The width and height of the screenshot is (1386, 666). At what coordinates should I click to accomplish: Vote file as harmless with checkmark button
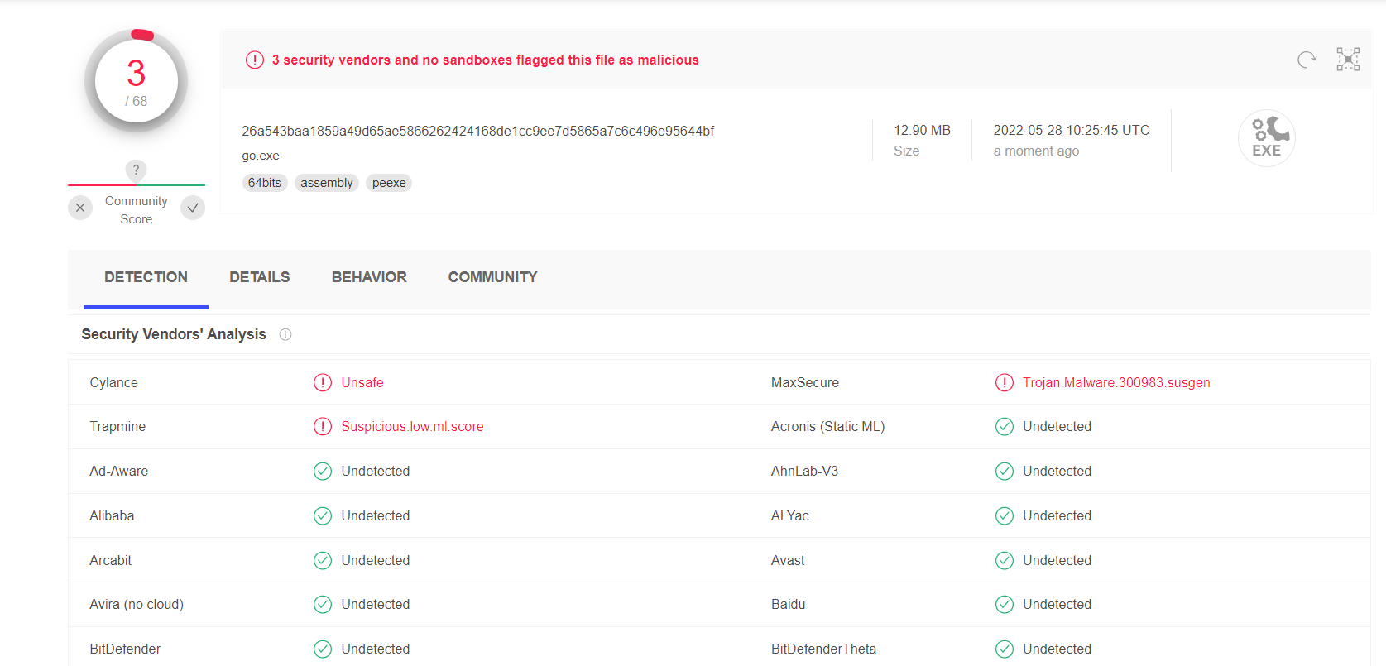tap(193, 208)
